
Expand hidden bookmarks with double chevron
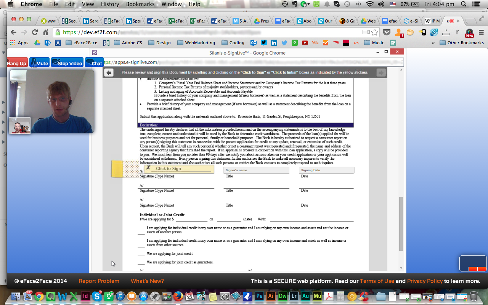433,43
